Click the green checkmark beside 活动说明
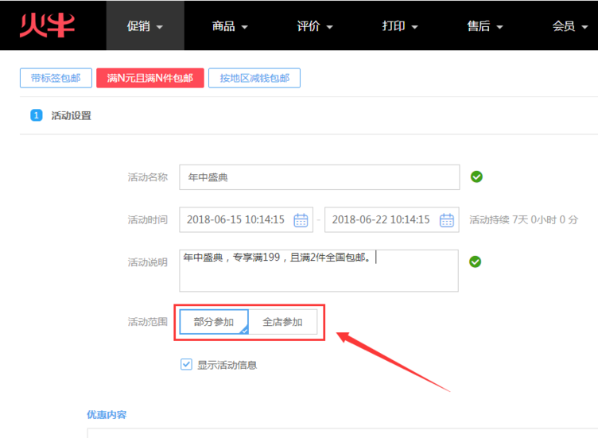598x438 pixels. point(476,262)
